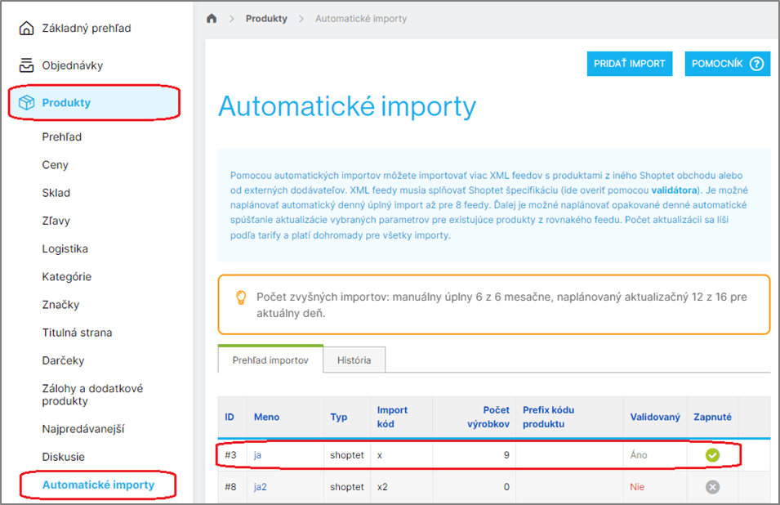Click Produkty in the breadcrumb

pyautogui.click(x=266, y=19)
